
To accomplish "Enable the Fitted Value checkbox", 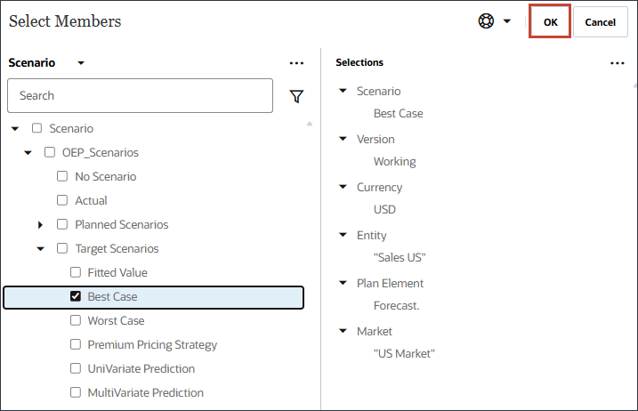I will [76, 272].
